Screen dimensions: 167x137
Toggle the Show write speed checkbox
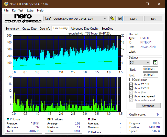[131, 100]
